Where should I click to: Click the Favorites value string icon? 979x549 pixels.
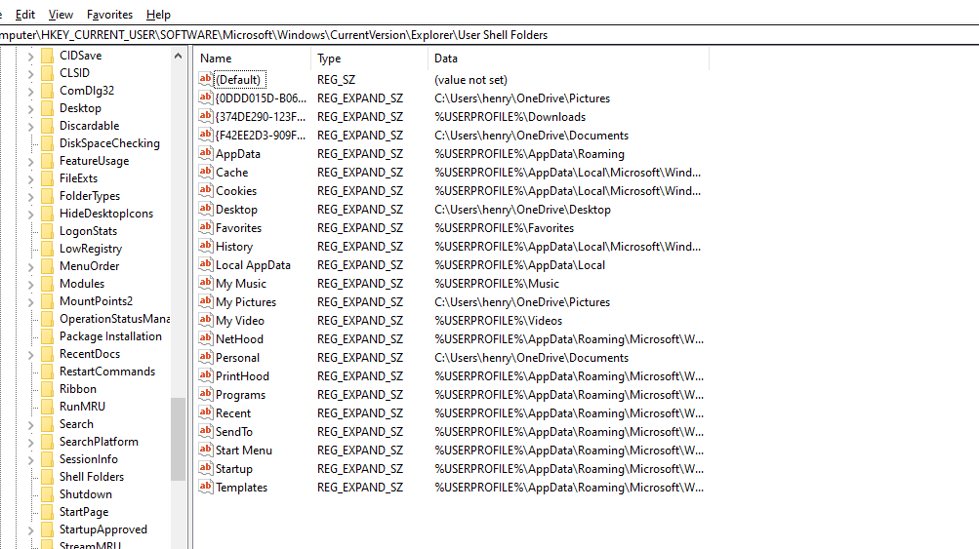[x=205, y=227]
